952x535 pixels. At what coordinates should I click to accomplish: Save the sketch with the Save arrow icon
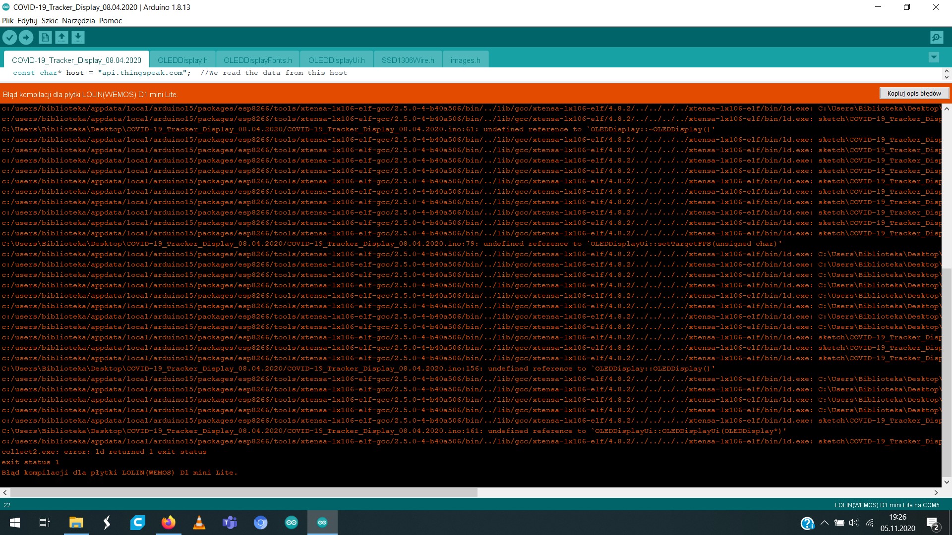(78, 37)
